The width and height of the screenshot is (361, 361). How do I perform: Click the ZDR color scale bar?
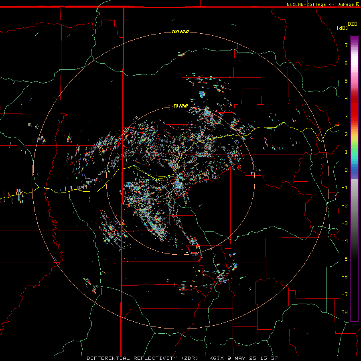354,178
